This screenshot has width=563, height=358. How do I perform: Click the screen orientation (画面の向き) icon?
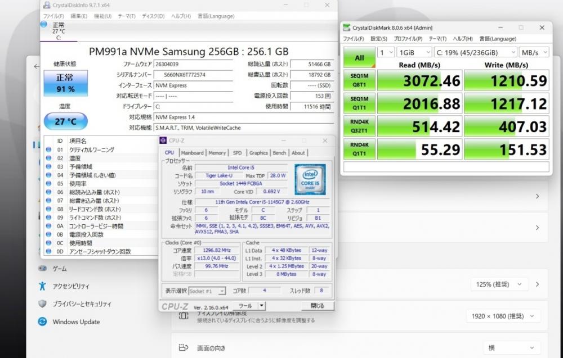point(184,348)
